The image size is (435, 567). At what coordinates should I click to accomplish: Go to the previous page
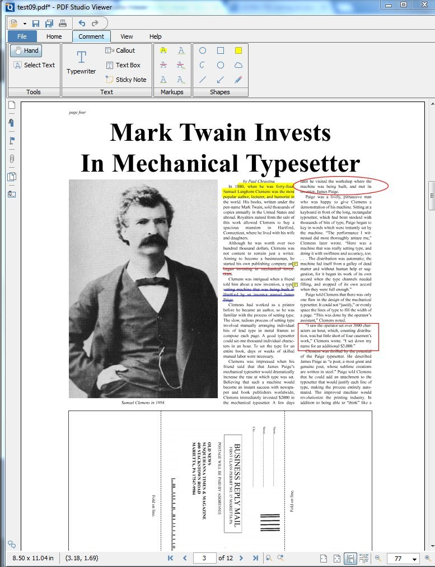pyautogui.click(x=185, y=558)
